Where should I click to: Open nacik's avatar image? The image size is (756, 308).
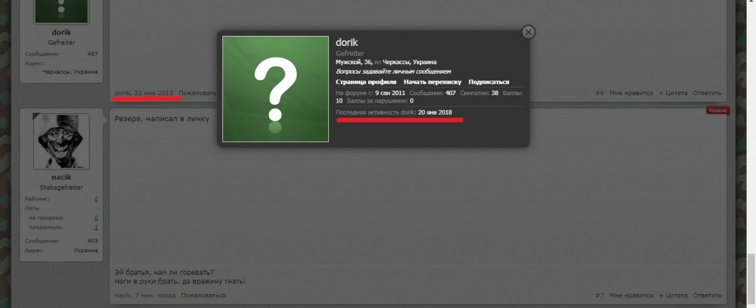pos(61,142)
